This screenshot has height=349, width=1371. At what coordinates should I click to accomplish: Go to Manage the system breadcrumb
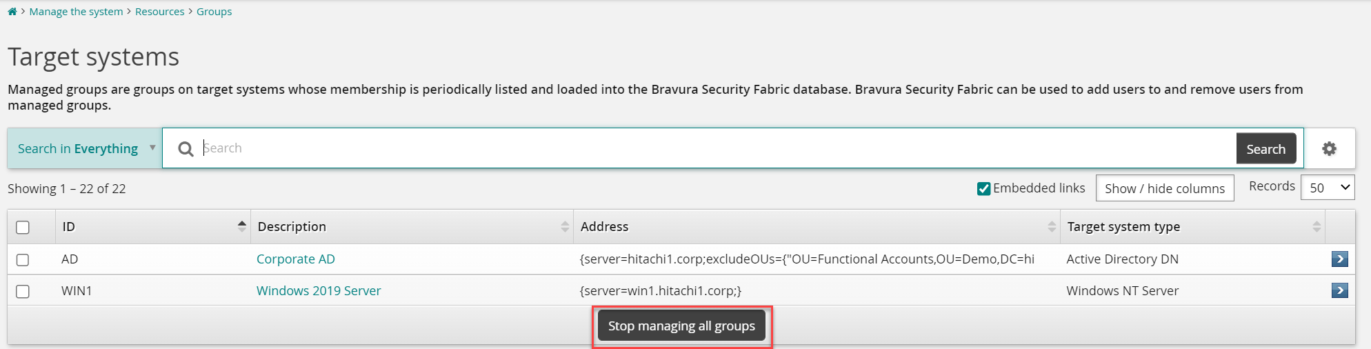(76, 12)
